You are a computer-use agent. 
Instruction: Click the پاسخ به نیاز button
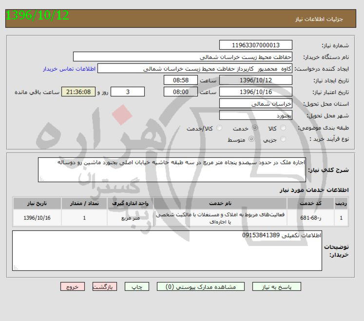coord(276,286)
